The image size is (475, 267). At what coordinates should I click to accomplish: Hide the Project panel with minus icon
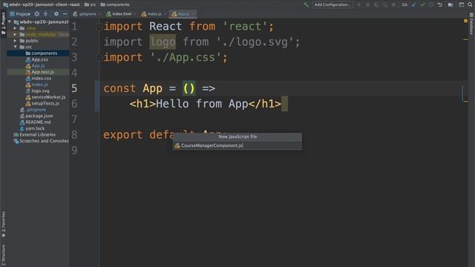point(65,14)
